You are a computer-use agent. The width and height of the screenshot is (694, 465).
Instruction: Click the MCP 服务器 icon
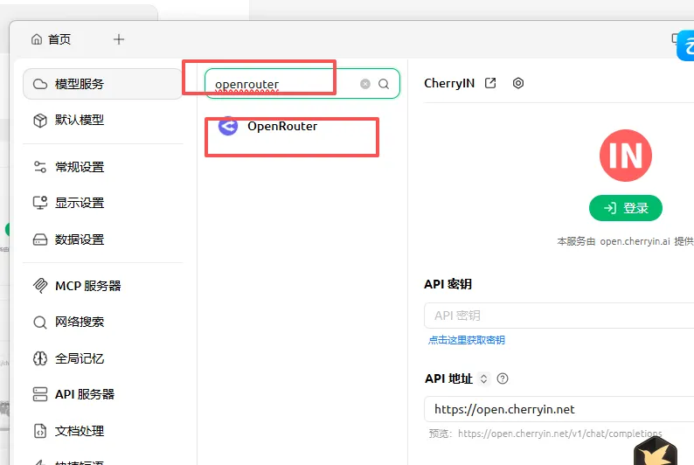tap(40, 286)
